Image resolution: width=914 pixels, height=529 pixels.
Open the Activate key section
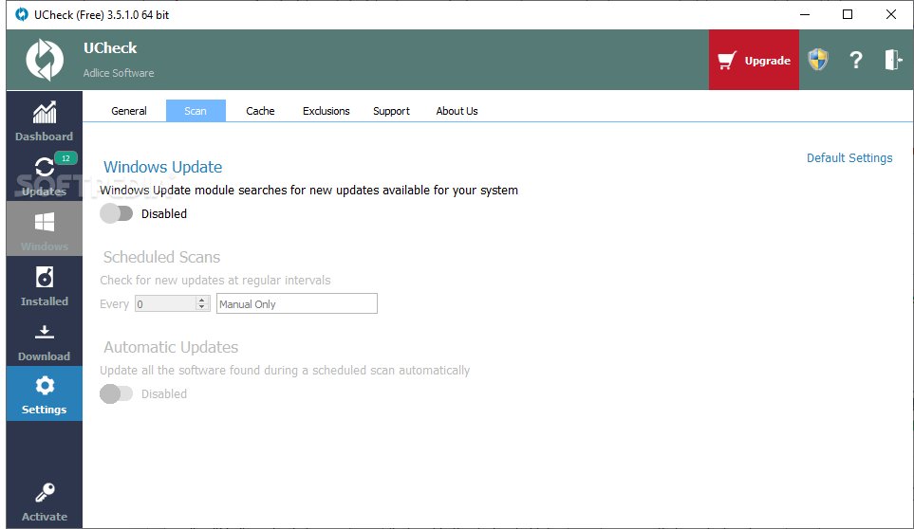[x=45, y=502]
